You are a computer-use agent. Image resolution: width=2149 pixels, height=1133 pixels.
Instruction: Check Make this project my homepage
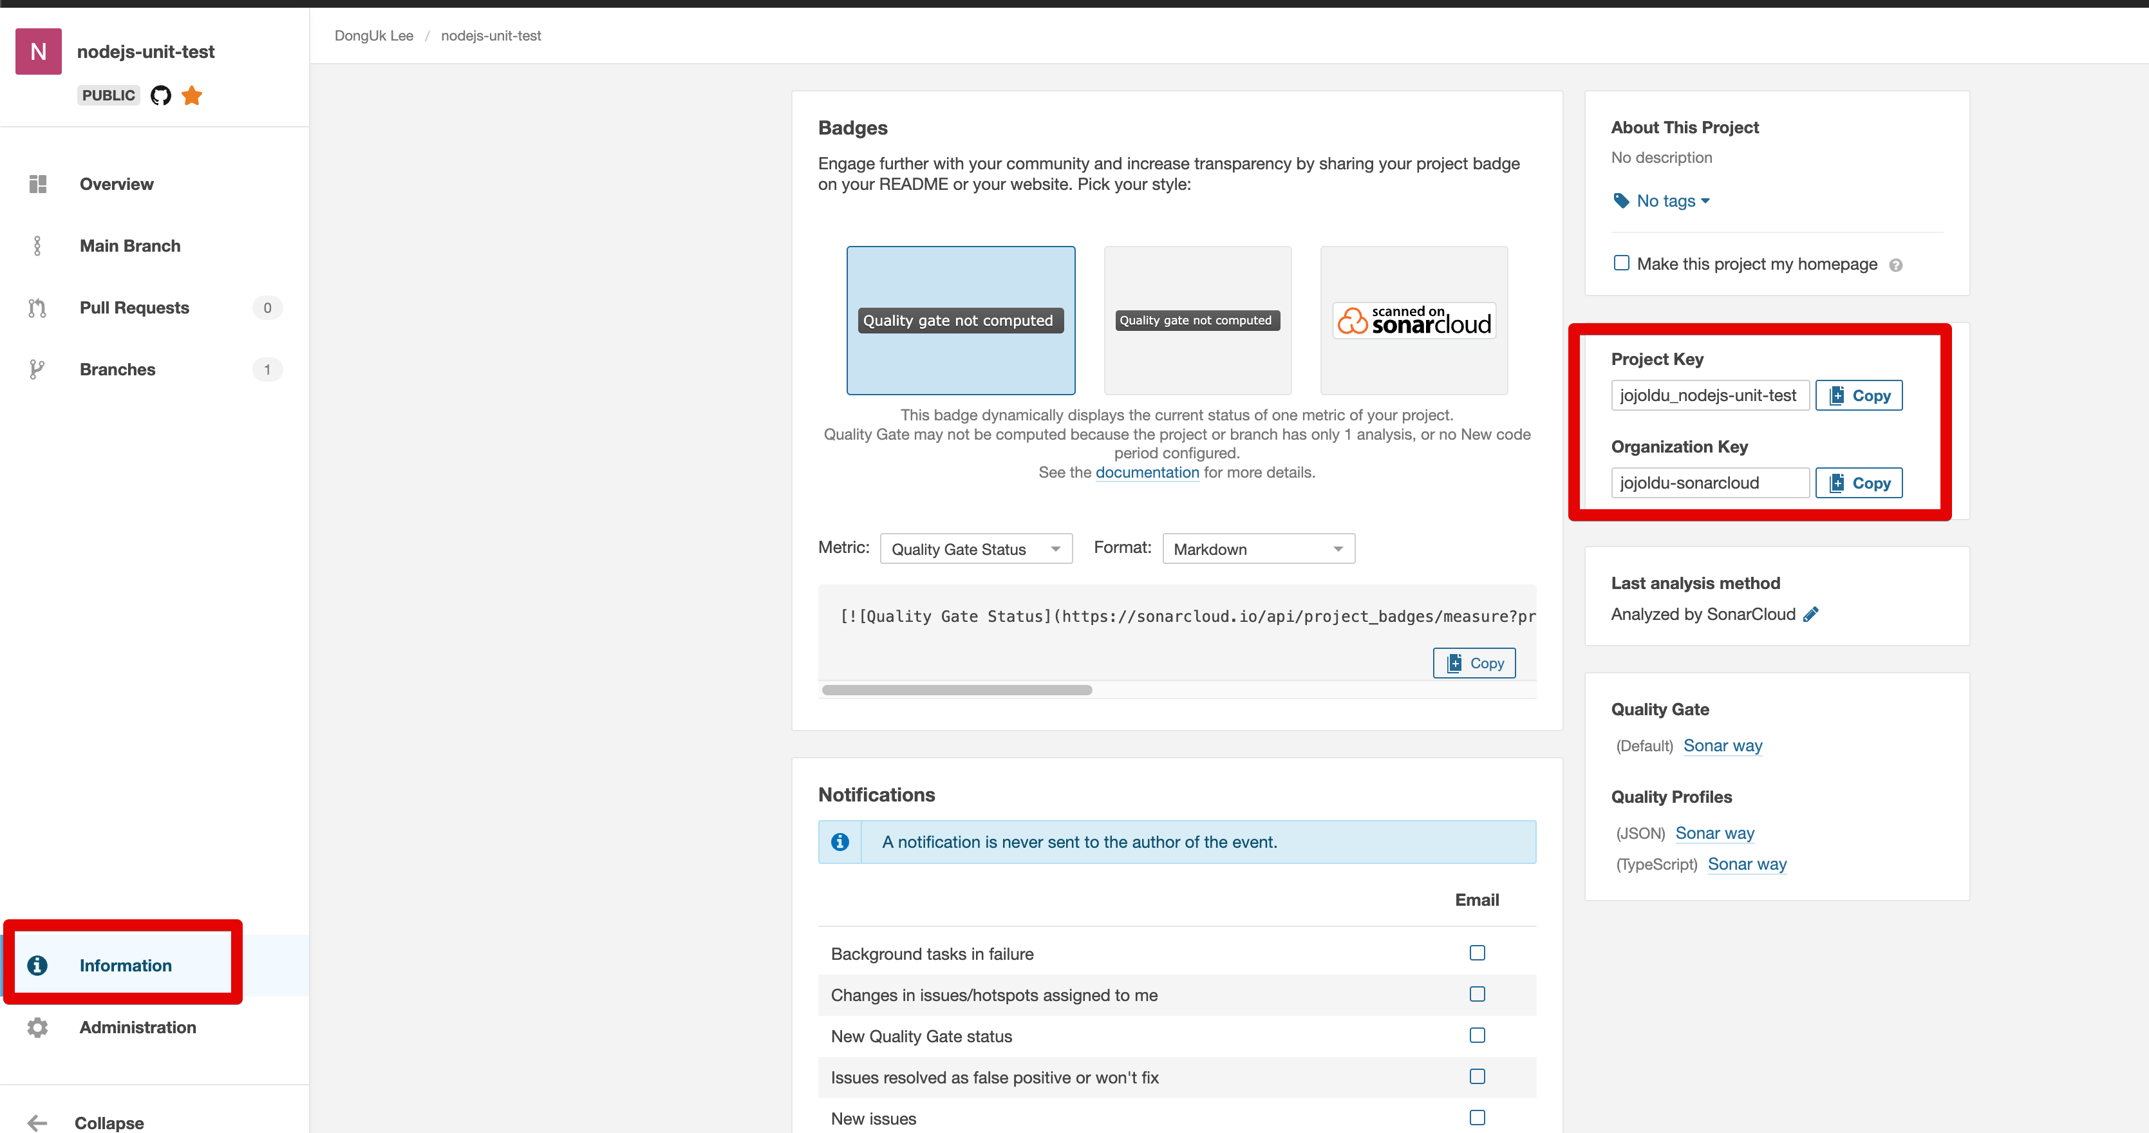point(1621,264)
